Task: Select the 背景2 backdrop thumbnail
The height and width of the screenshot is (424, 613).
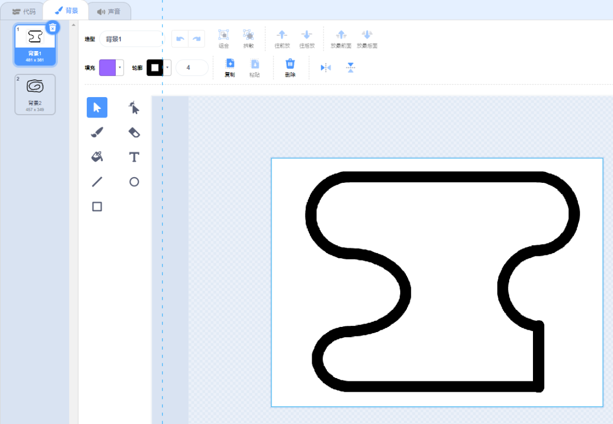Action: tap(35, 94)
